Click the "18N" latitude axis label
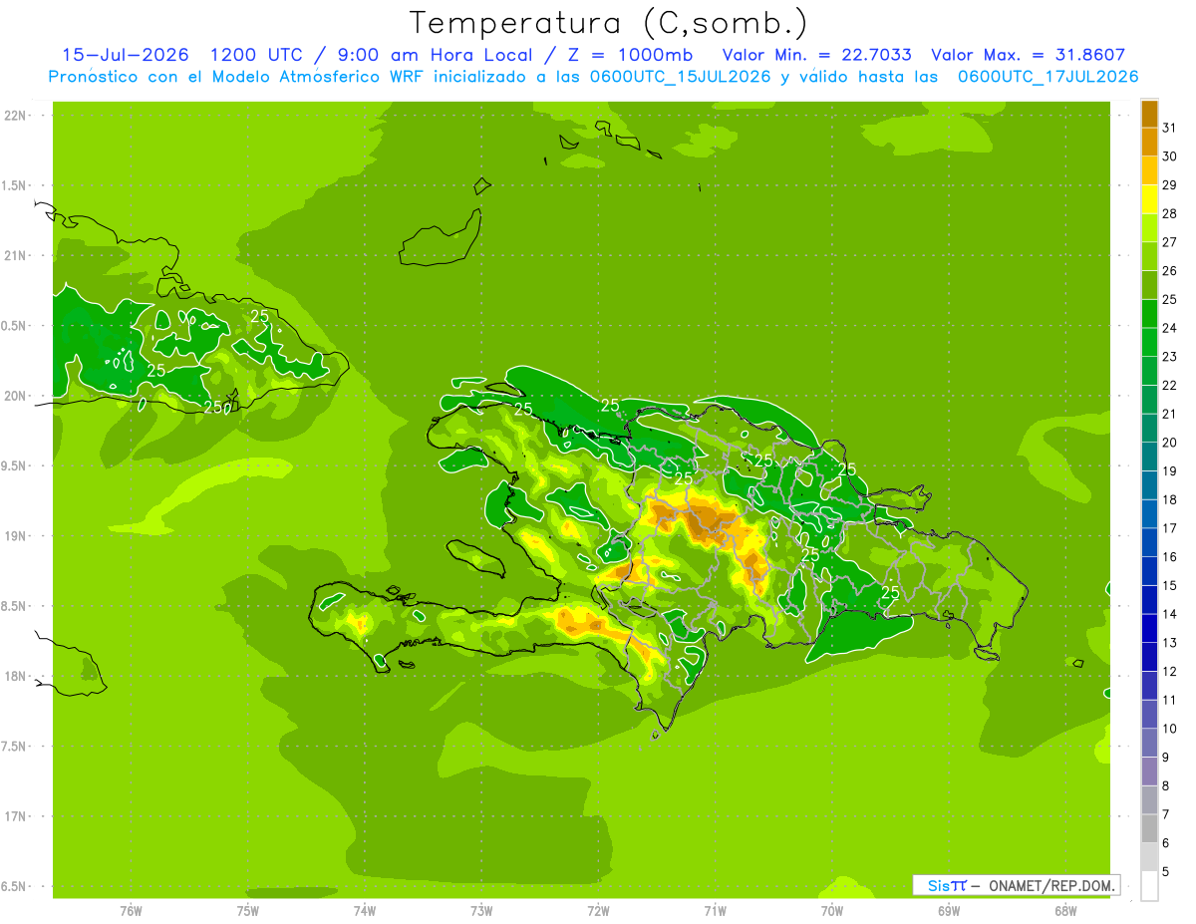1196x924 pixels. 15,676
